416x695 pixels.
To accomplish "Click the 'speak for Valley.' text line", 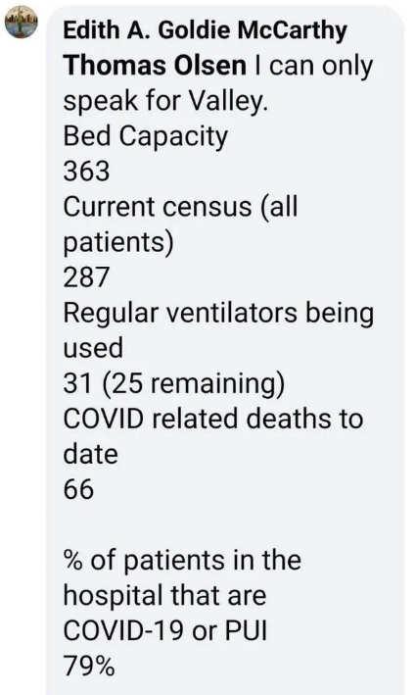I will pyautogui.click(x=165, y=102).
